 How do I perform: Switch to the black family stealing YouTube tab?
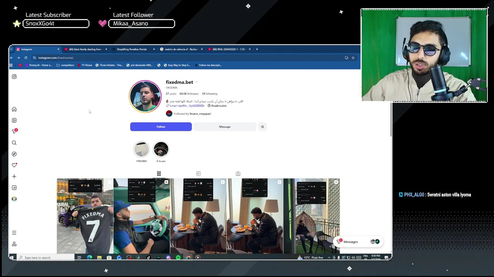pyautogui.click(x=85, y=49)
